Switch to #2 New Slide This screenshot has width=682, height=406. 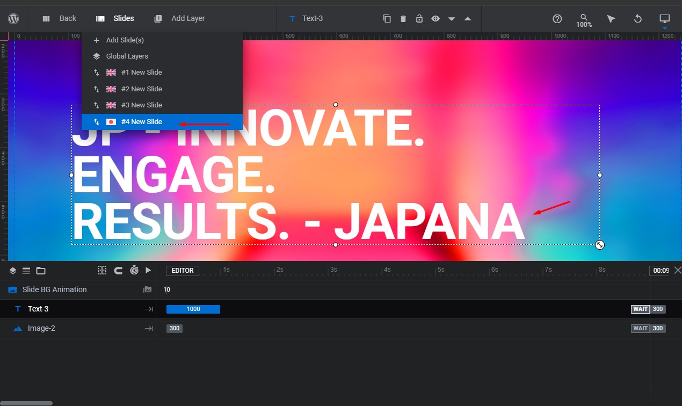(162, 89)
